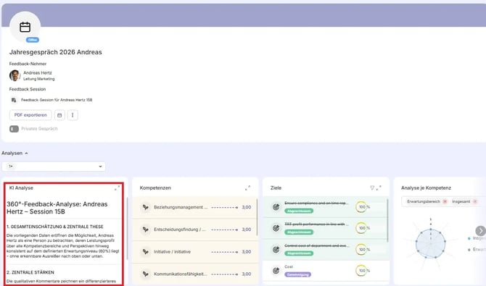Click the Kommunikationsfähigkeit competency icon

[145, 274]
